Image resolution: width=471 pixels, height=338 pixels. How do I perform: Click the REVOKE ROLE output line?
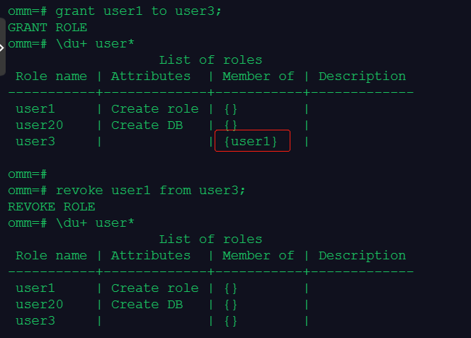52,207
